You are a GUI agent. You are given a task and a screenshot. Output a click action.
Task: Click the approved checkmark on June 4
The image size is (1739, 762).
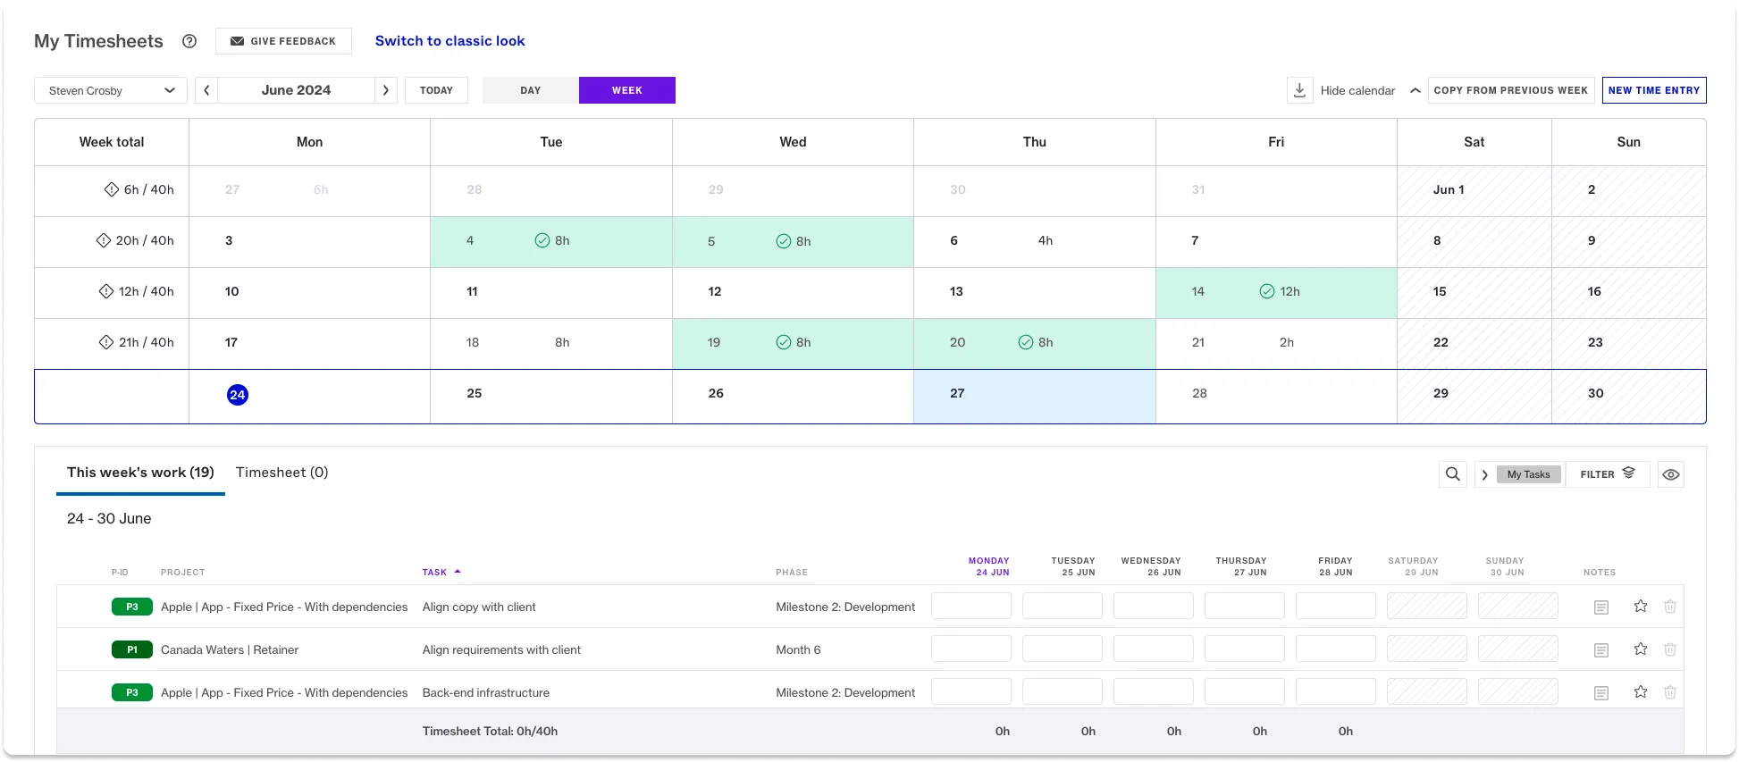pos(542,240)
